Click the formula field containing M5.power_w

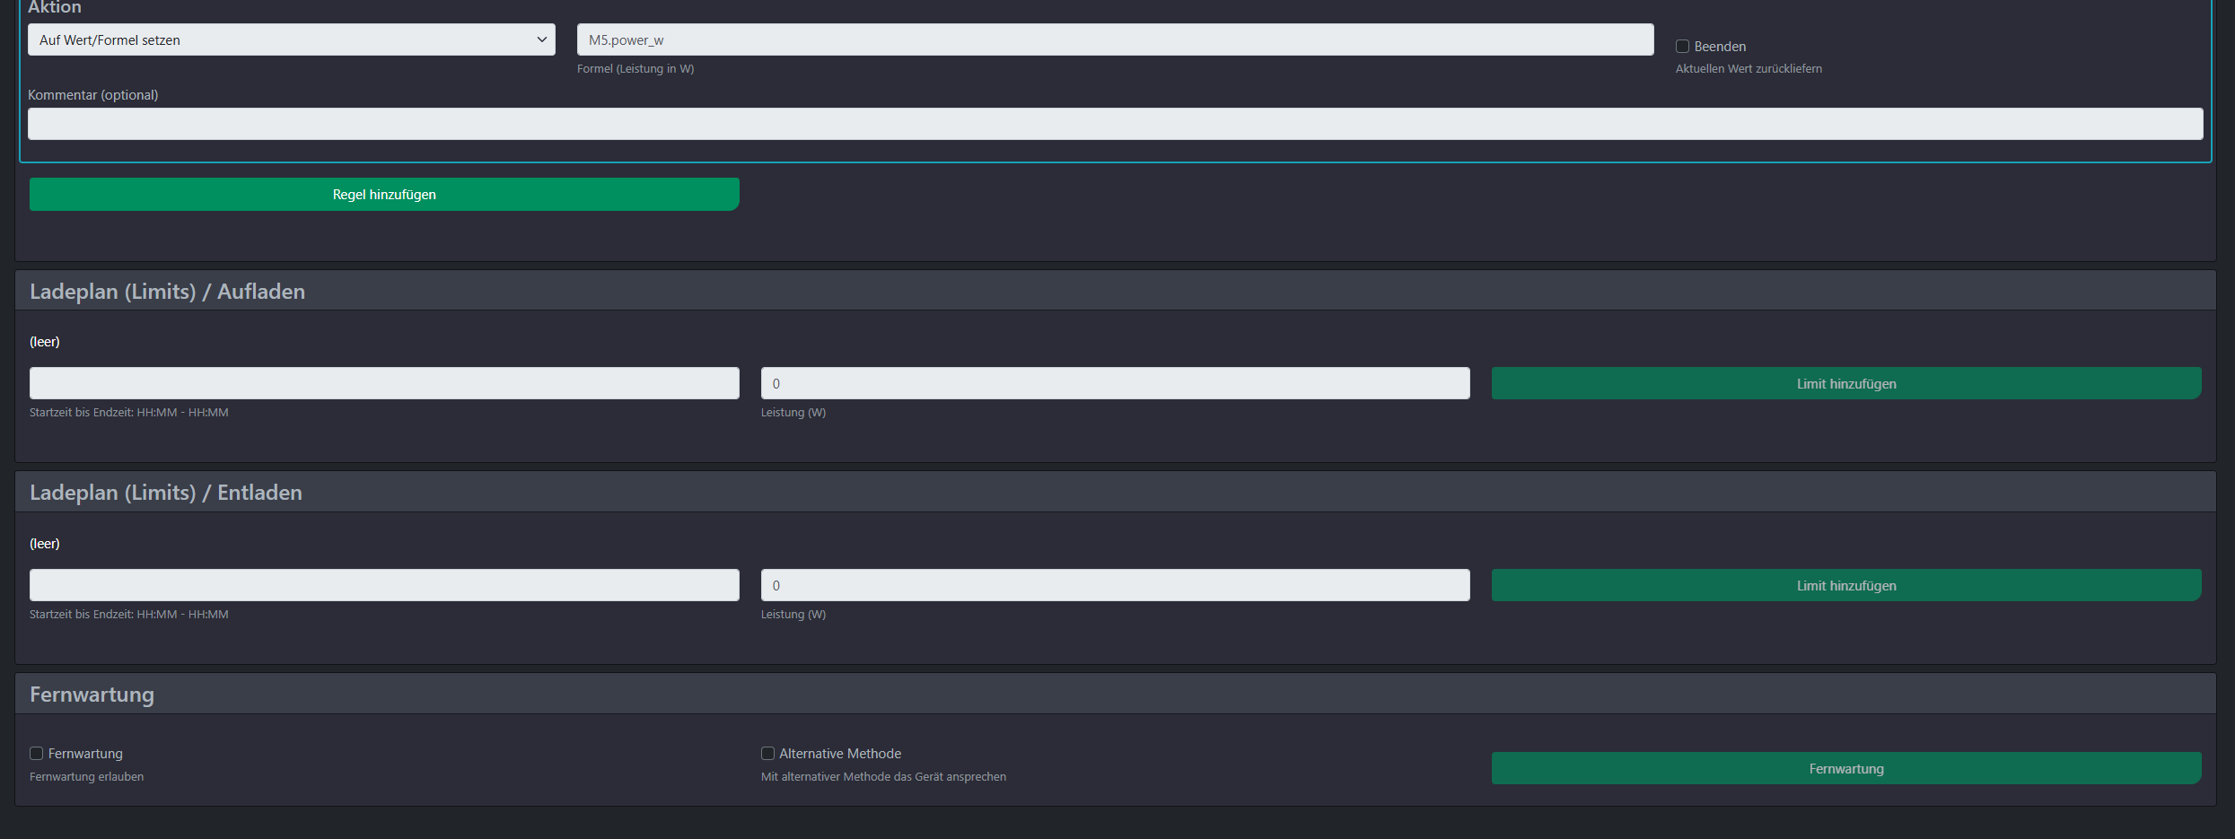click(1114, 39)
